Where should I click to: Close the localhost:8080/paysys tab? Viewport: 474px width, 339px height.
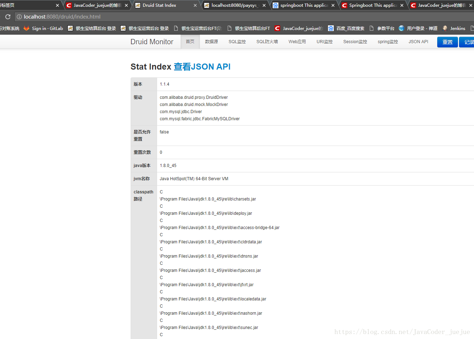(x=264, y=5)
